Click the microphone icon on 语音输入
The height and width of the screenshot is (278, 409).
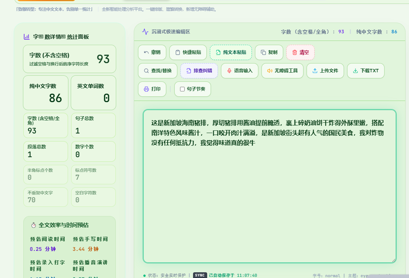229,71
